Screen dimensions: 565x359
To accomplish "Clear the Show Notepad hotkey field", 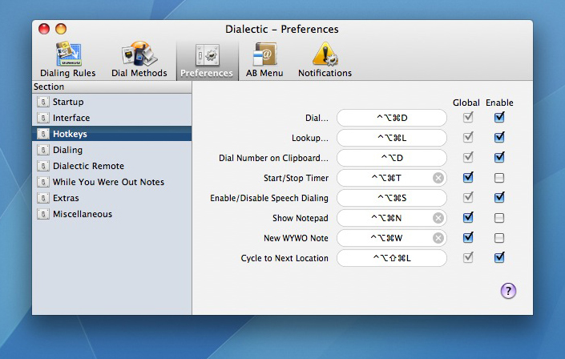I will pyautogui.click(x=438, y=218).
